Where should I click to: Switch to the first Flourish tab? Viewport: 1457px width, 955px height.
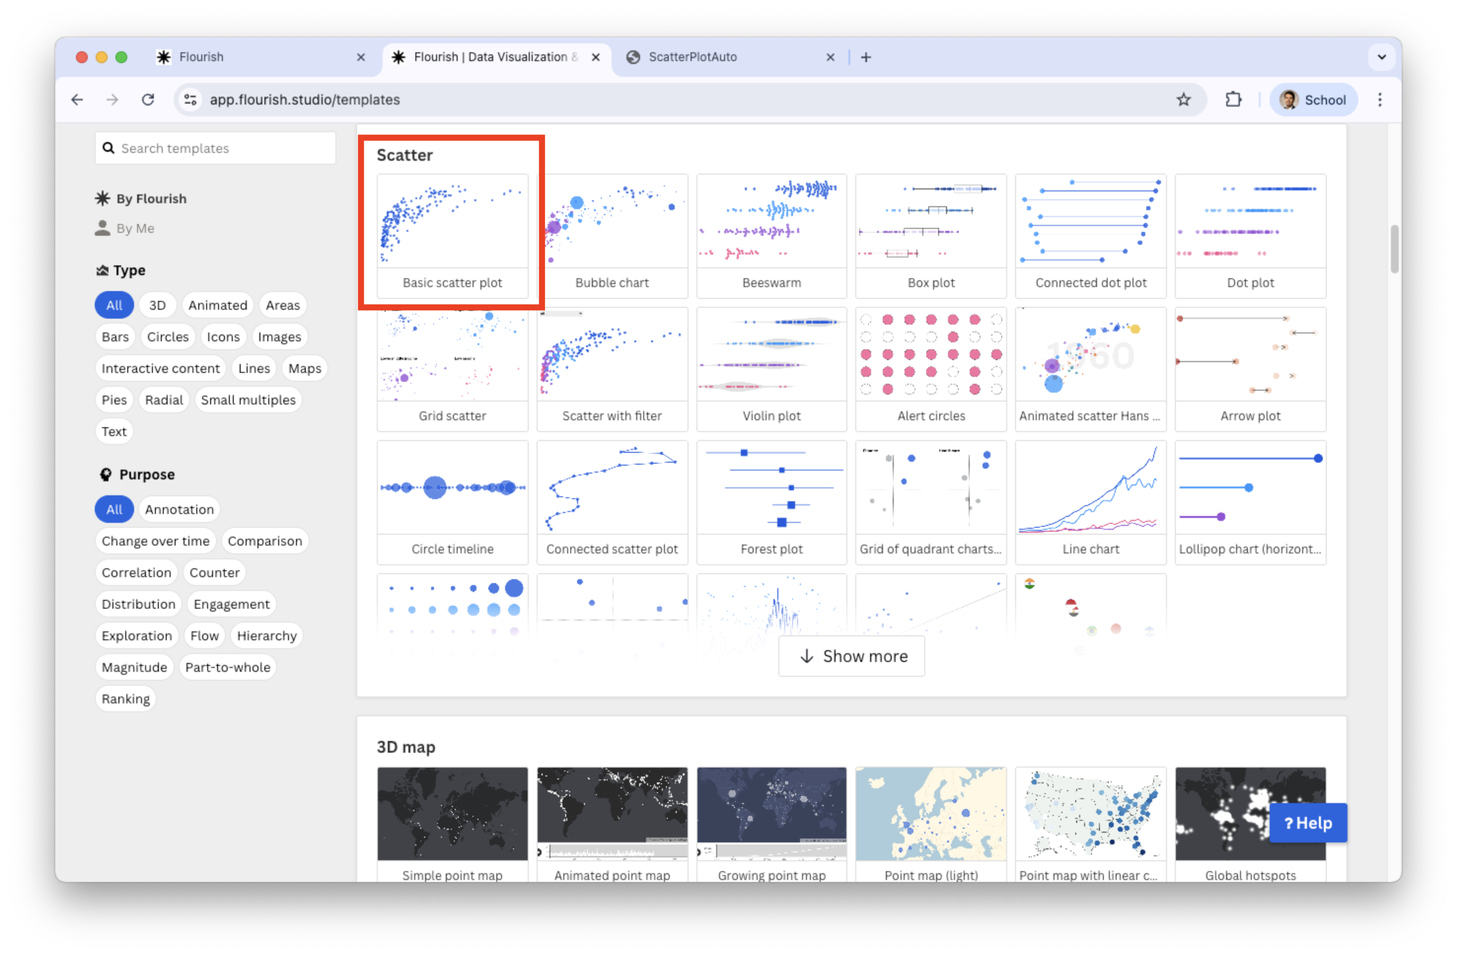point(201,58)
